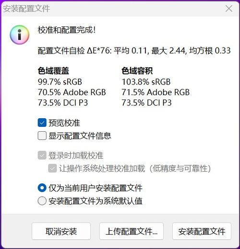Toggle the 登录时加载校准 checkbox
Viewport: 240px width, 249px height.
coord(42,155)
